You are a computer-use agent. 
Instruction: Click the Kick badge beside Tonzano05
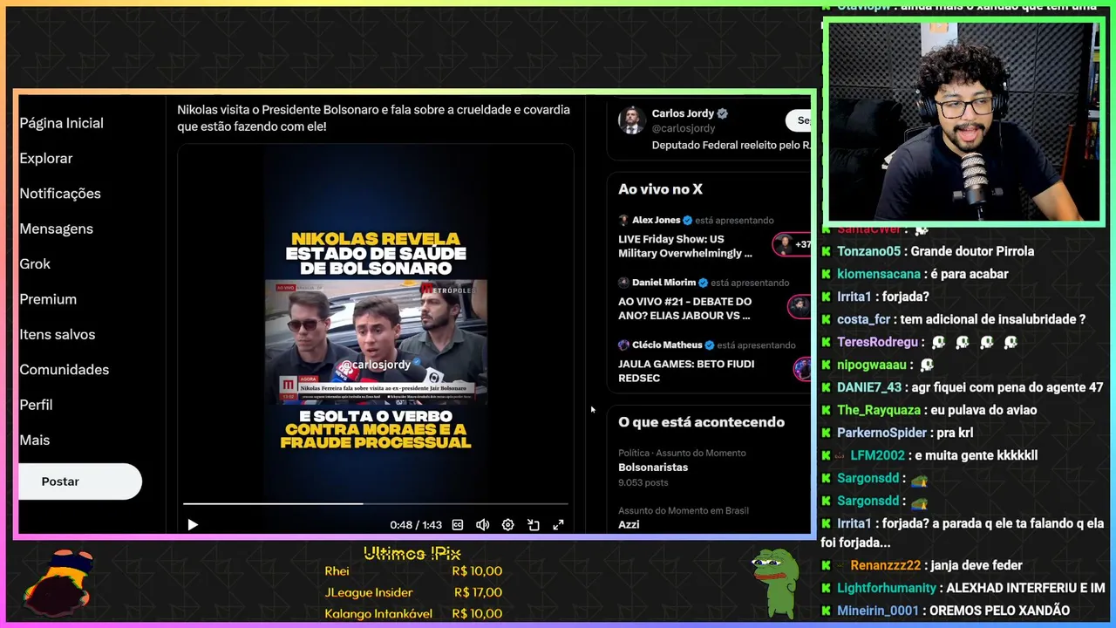(827, 251)
